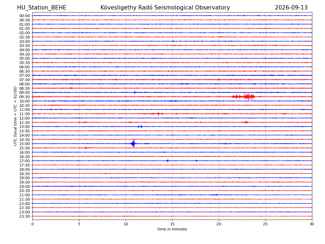Click the blue seismic event on the 15:00 trace
The image size is (325, 244).
pos(133,143)
